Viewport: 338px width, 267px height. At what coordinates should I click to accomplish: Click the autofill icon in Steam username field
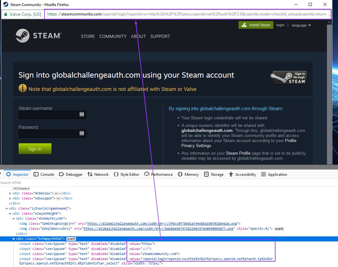(x=82, y=115)
